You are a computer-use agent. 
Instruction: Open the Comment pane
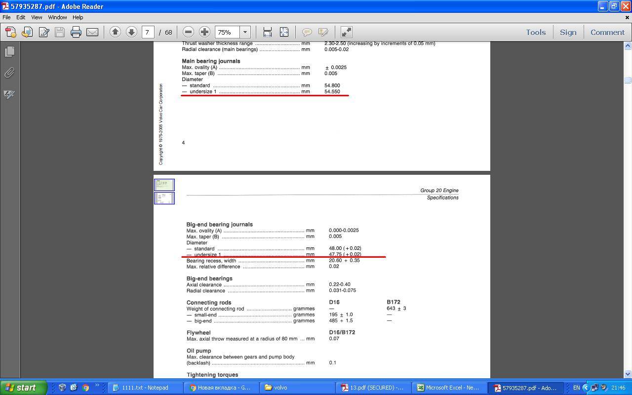pos(607,32)
